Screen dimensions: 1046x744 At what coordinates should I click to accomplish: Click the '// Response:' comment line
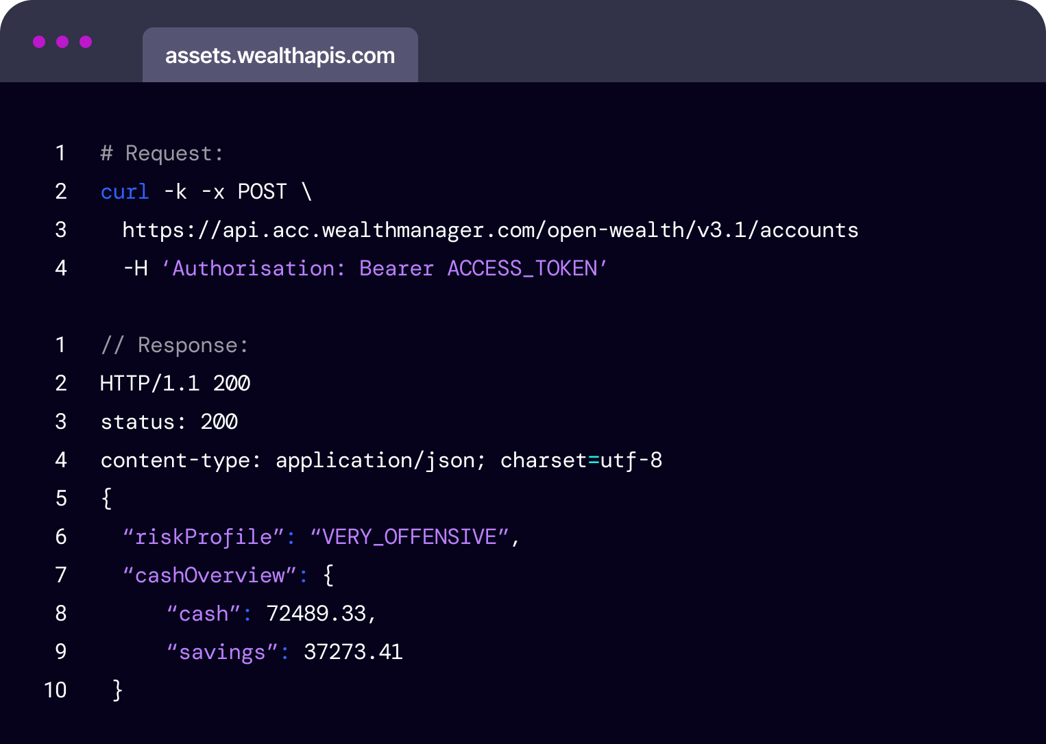174,345
